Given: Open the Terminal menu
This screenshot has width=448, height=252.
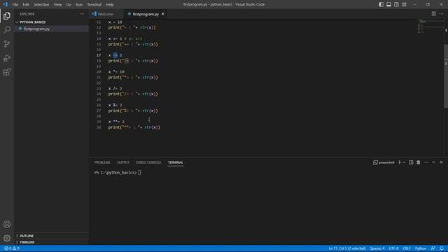Looking at the screenshot, I should [x=94, y=4].
